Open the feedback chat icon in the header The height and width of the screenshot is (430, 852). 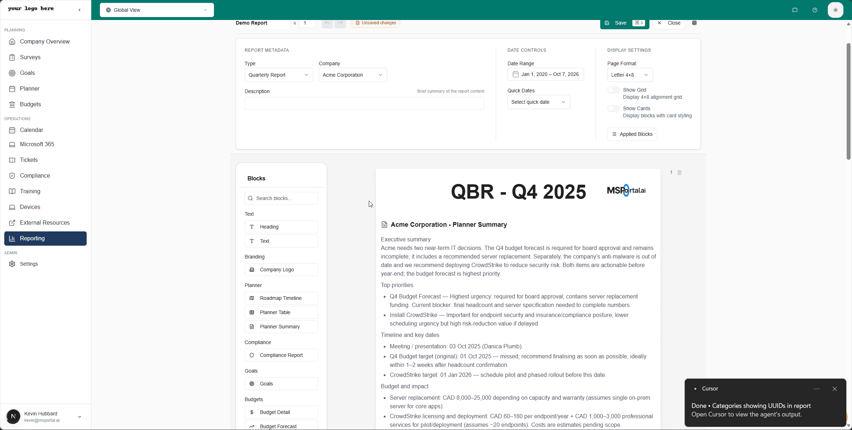click(795, 10)
